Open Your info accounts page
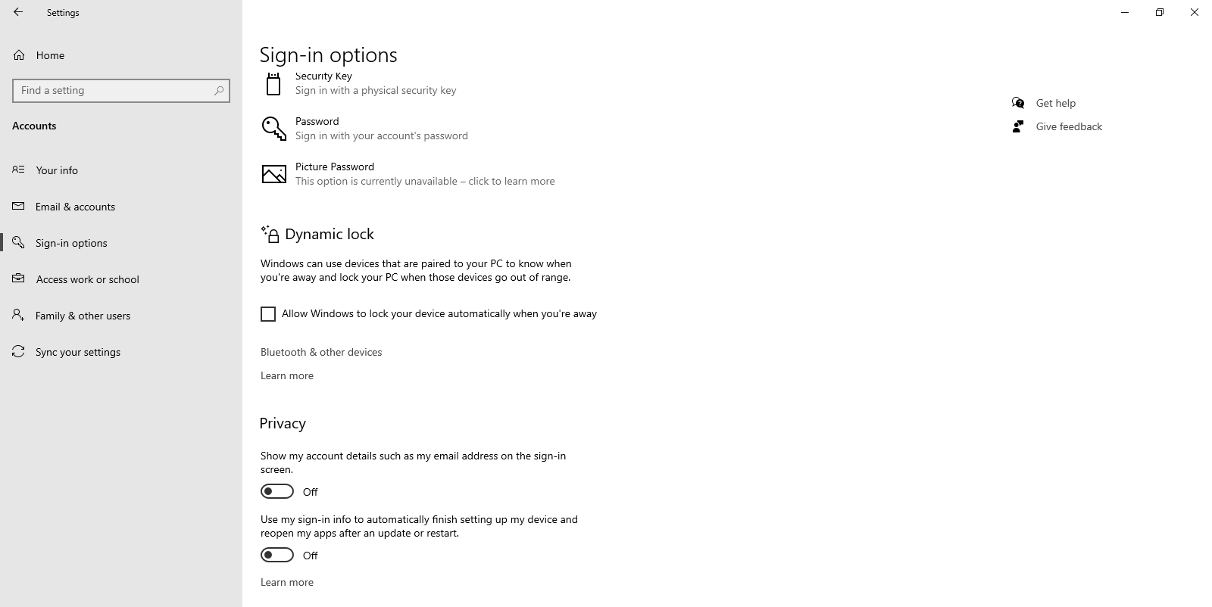 click(57, 170)
